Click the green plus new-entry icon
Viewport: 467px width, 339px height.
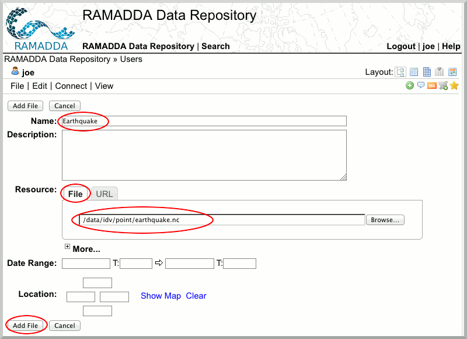[x=410, y=86]
